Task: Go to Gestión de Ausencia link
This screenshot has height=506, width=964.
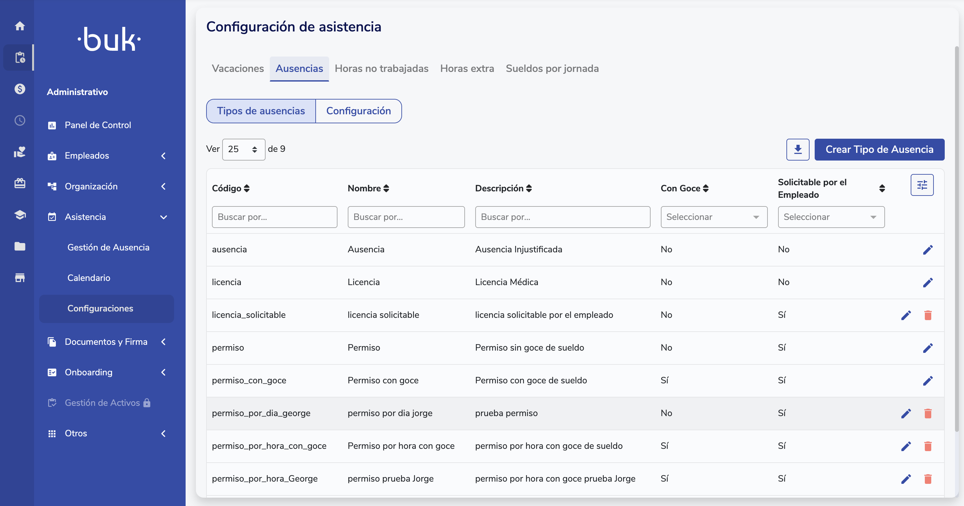Action: click(108, 248)
